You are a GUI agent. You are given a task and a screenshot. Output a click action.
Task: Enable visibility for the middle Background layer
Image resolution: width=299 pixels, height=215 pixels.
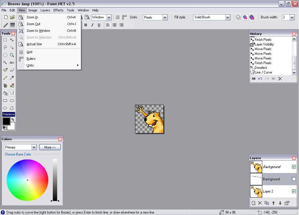(x=294, y=179)
